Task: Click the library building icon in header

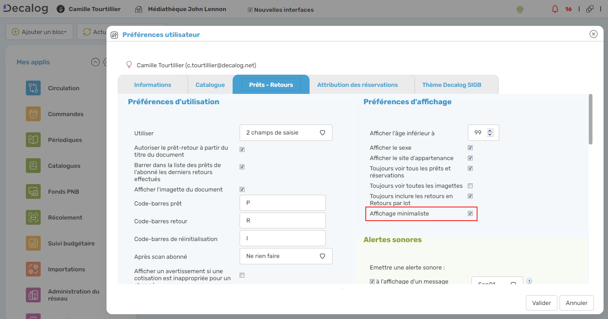Action: [x=139, y=9]
